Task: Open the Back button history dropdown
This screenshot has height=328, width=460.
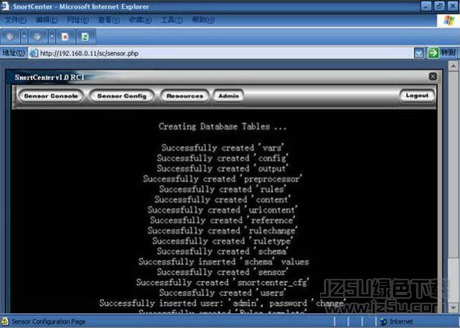Action: [25, 37]
